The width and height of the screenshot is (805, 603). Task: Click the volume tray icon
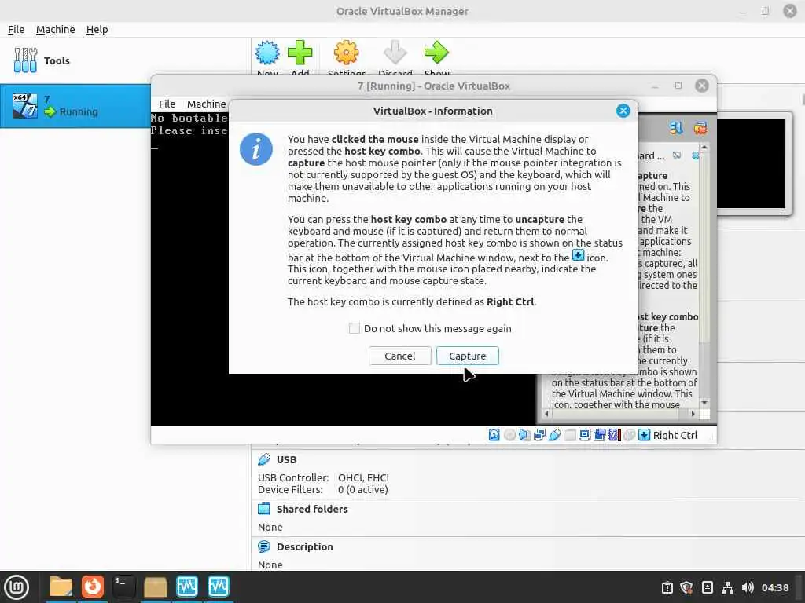tap(748, 587)
